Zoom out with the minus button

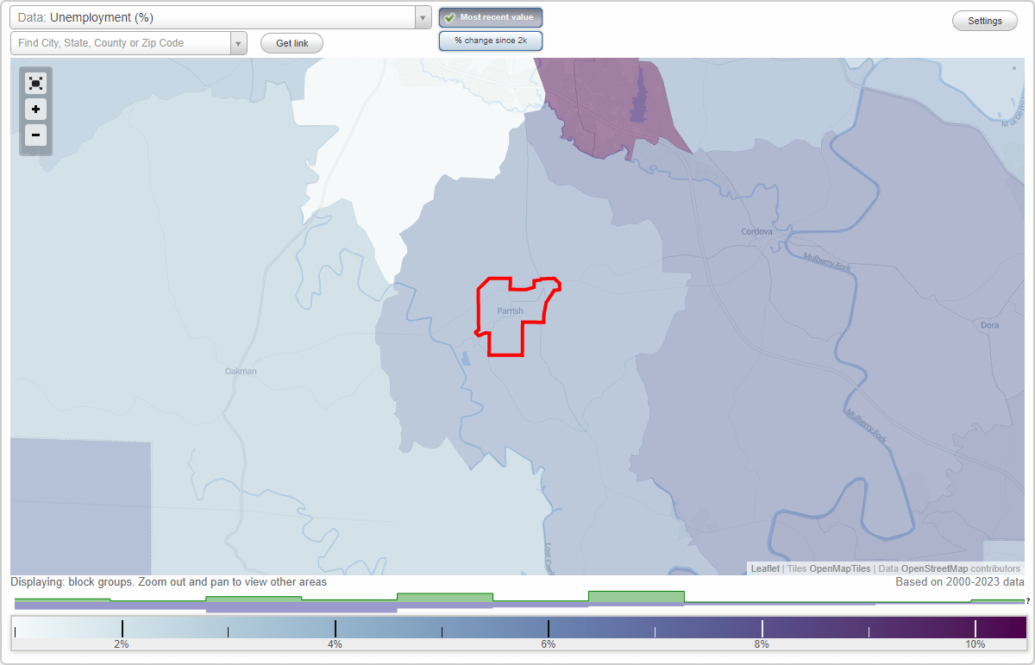point(35,135)
